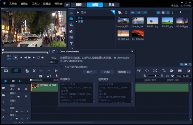The width and height of the screenshot is (193, 125).
Task: Close the Corel VideoStudio dialog
Action: 132,51
